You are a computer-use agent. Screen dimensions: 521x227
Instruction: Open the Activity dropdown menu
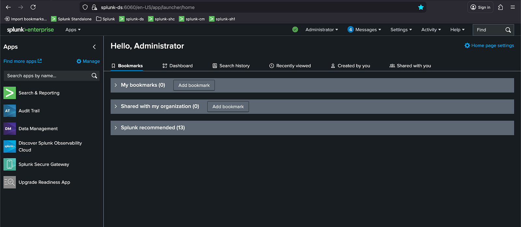(x=431, y=30)
